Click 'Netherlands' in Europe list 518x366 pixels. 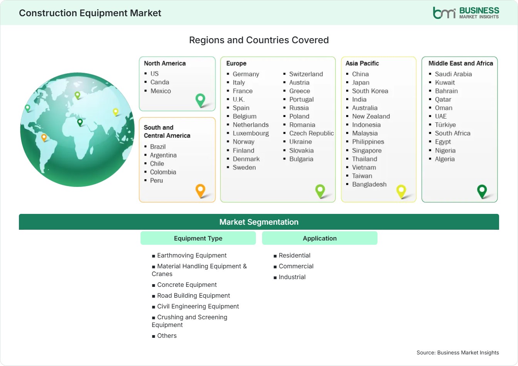251,125
